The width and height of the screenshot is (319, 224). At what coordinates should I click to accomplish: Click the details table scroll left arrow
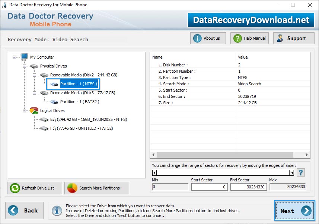154,155
